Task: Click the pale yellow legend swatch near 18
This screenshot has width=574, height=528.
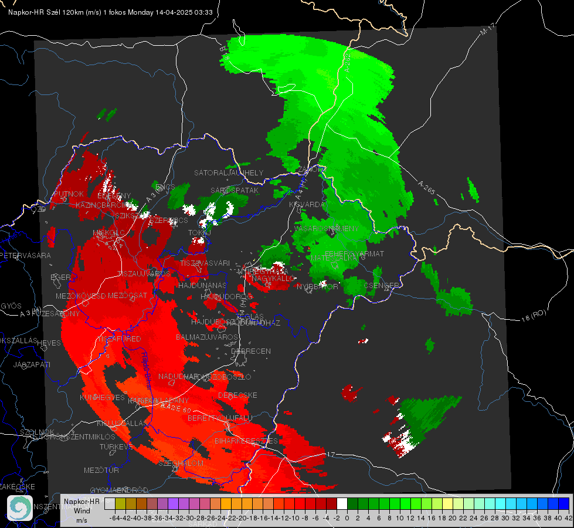Action: coord(447,503)
